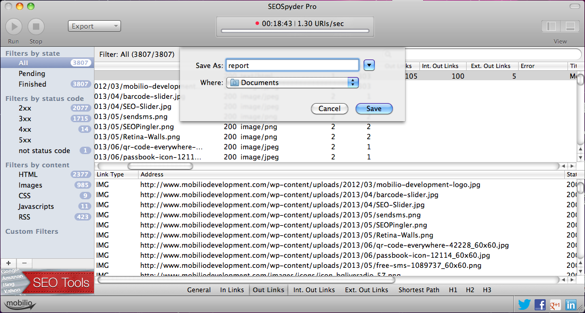Click the Filter: All (3807/3807) label

click(x=137, y=55)
